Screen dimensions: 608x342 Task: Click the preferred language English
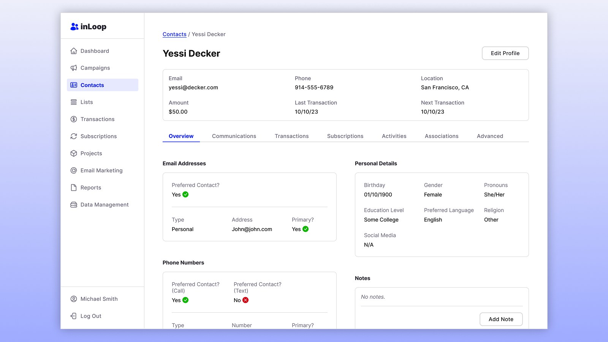pyautogui.click(x=433, y=220)
